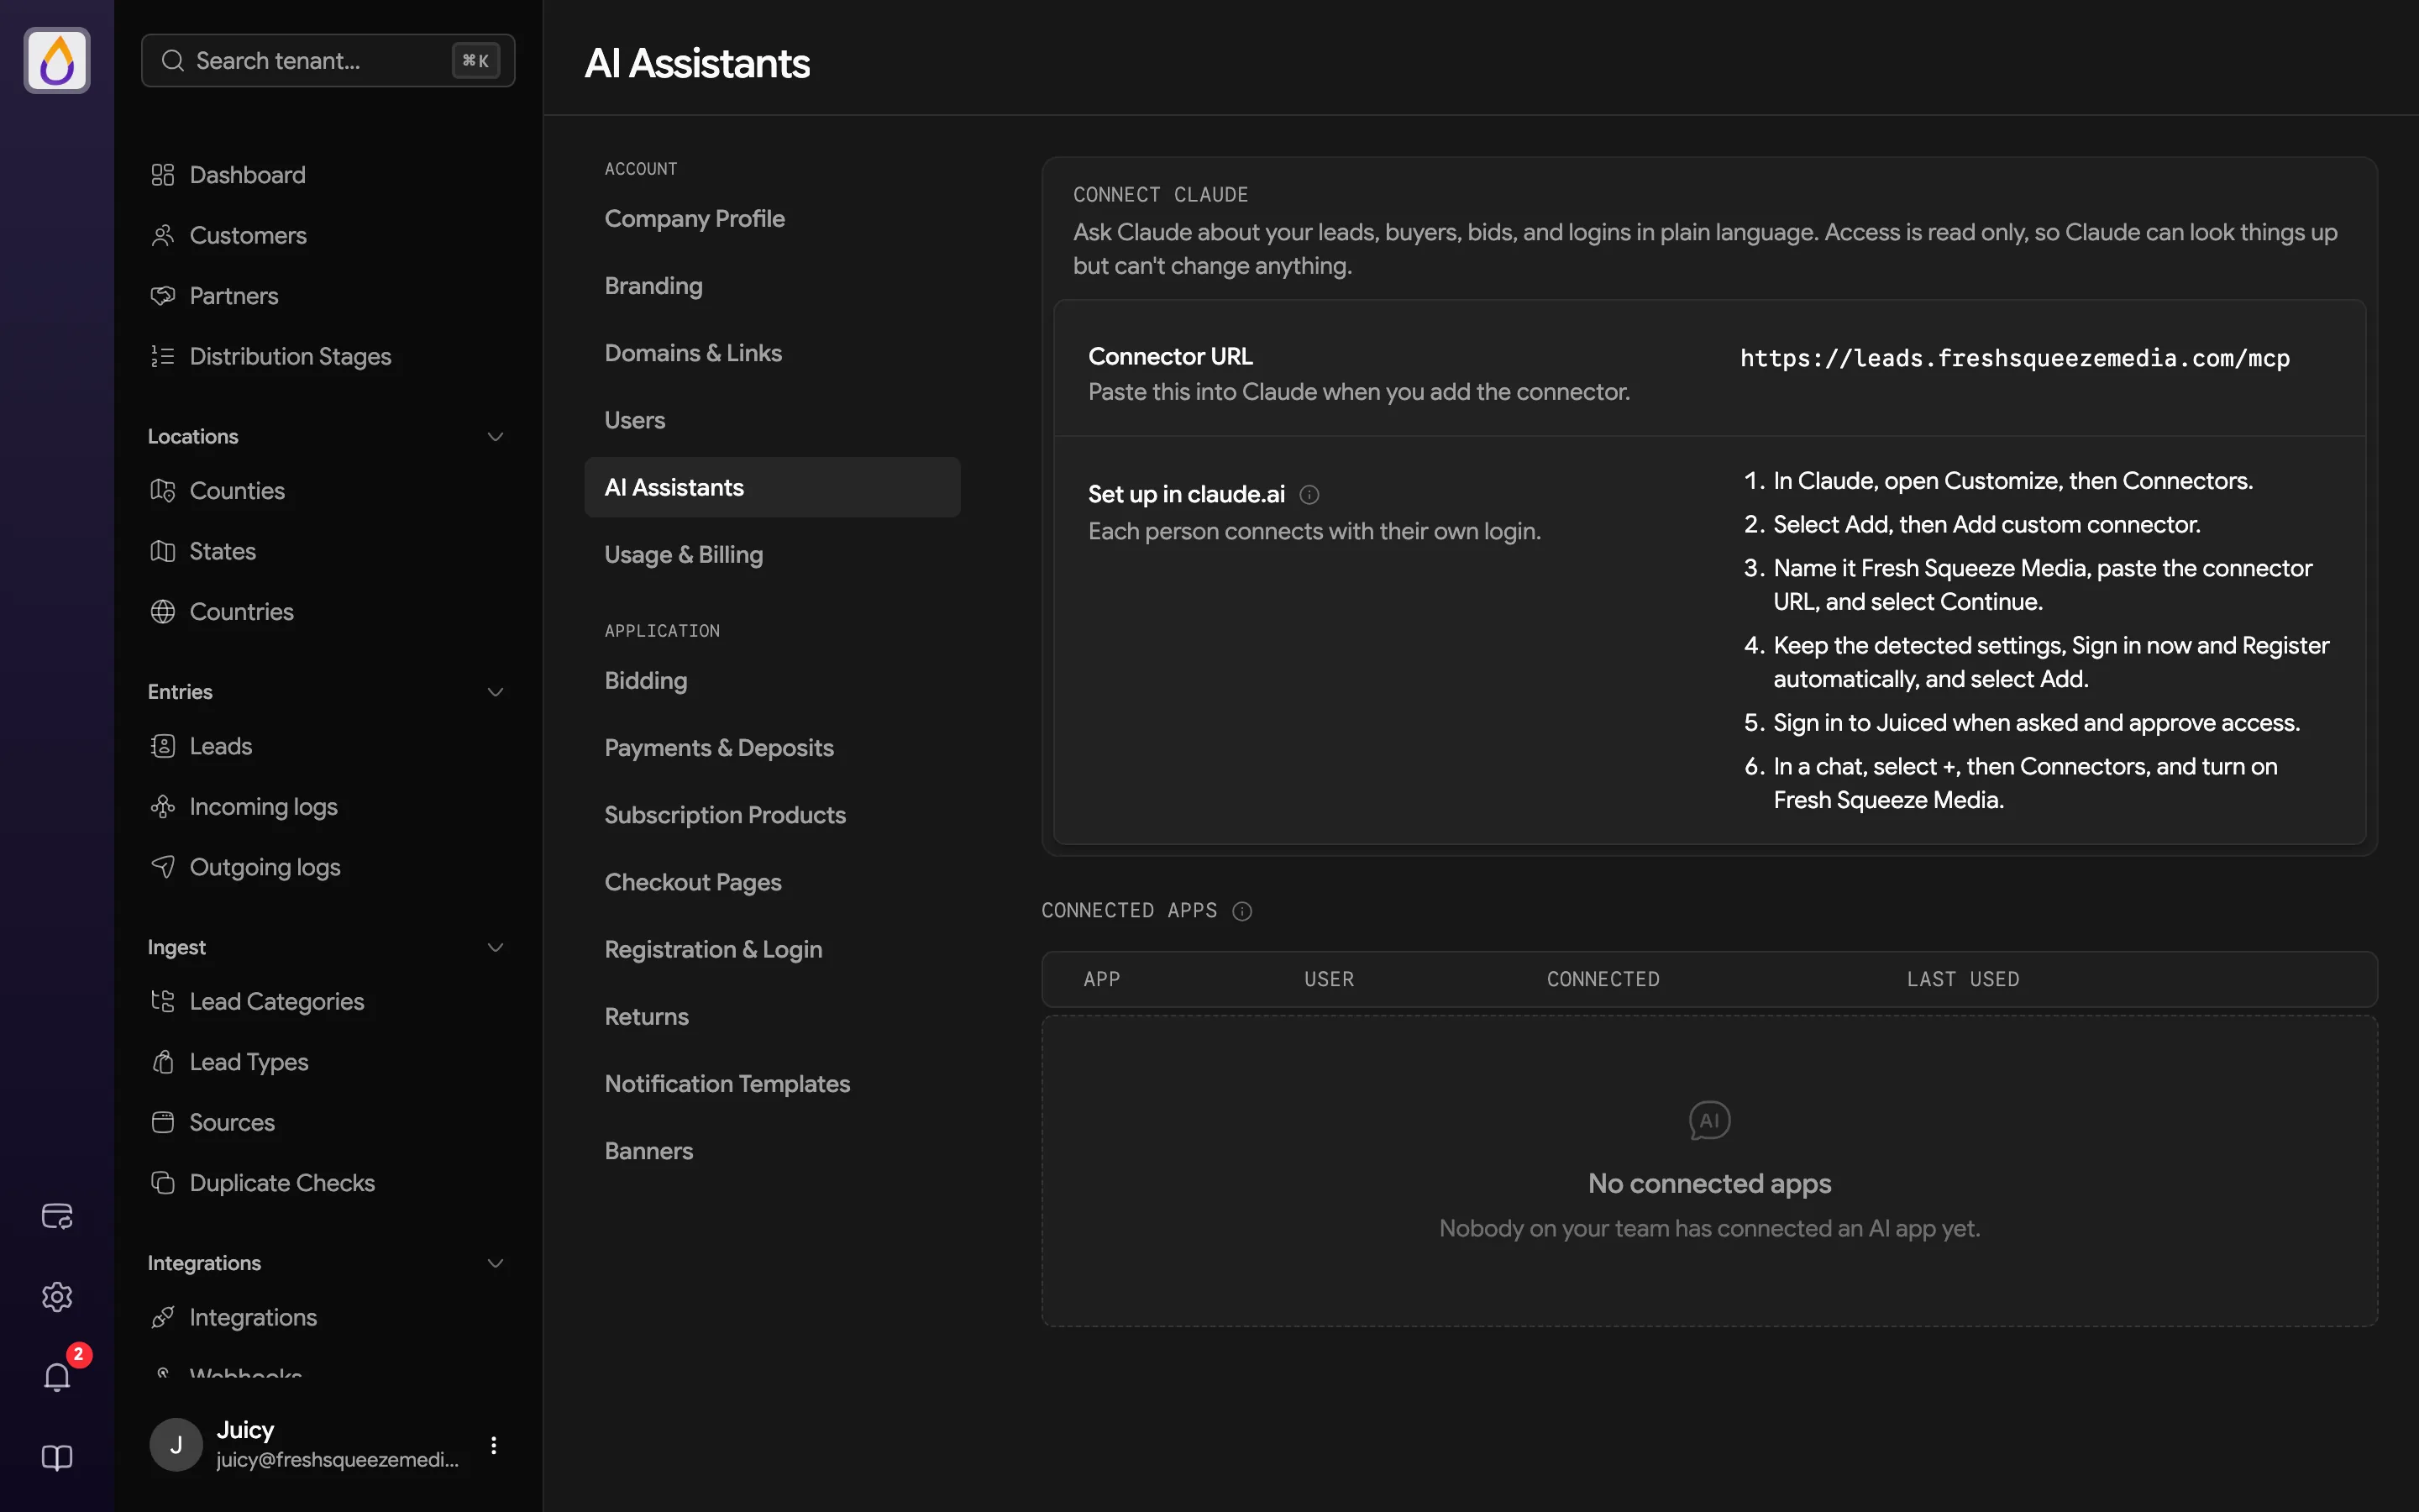The height and width of the screenshot is (1512, 2419).
Task: Open the Juicy account three-dot menu
Action: (x=494, y=1445)
